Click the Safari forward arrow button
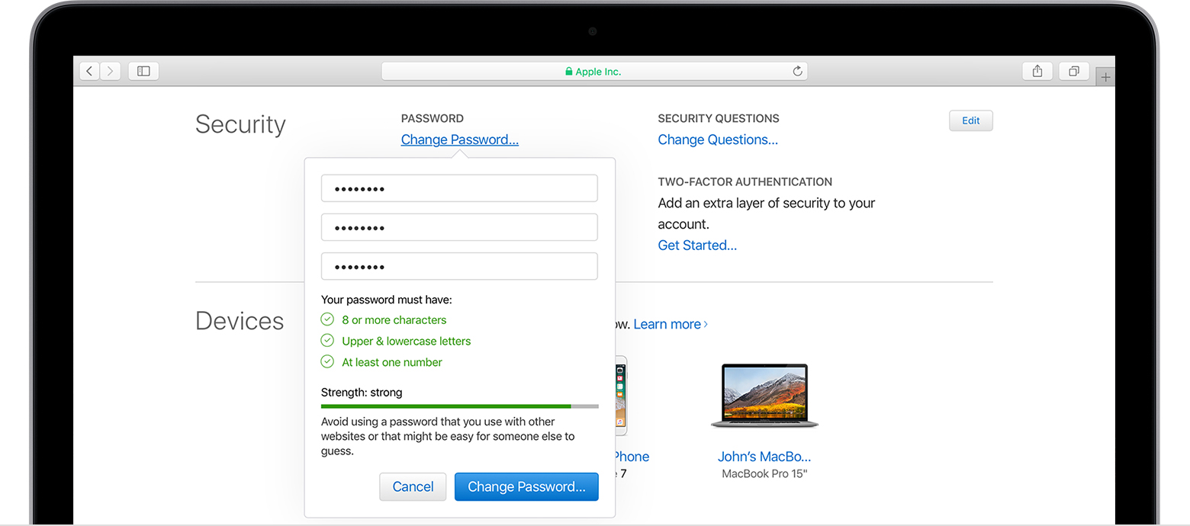 111,71
